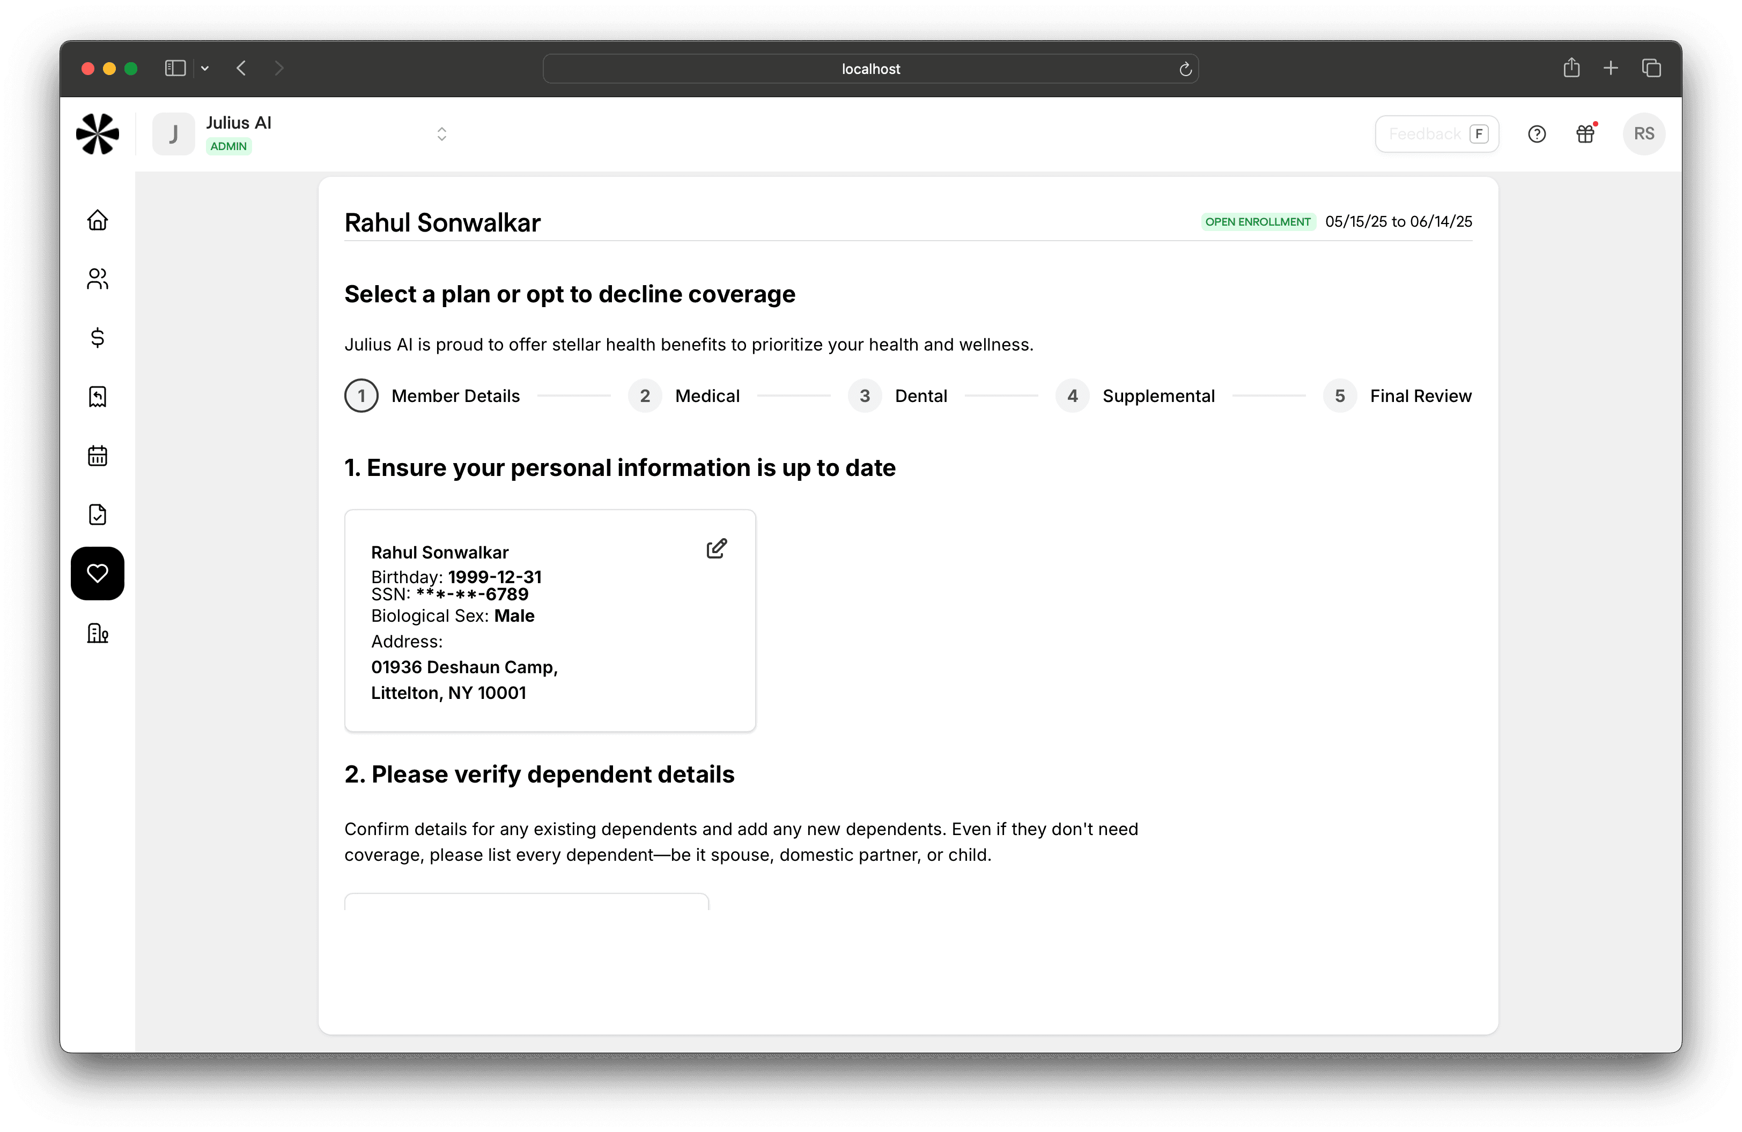The width and height of the screenshot is (1742, 1132).
Task: Click the localhost address bar
Action: (869, 69)
